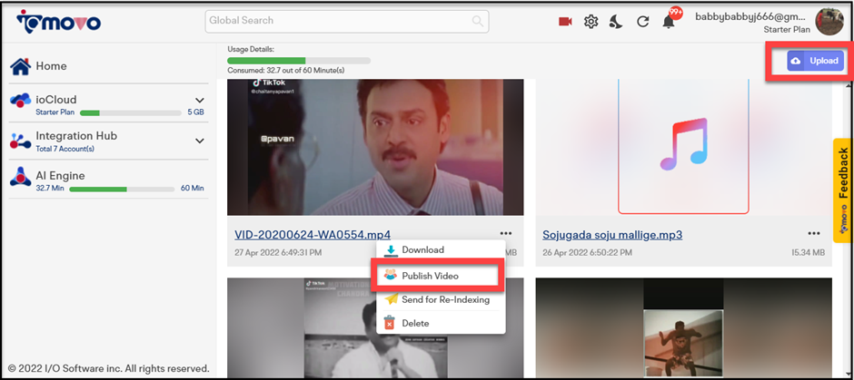Viewport: 854px width, 380px height.
Task: Select Send for Re-Indexing option
Action: pyautogui.click(x=441, y=299)
